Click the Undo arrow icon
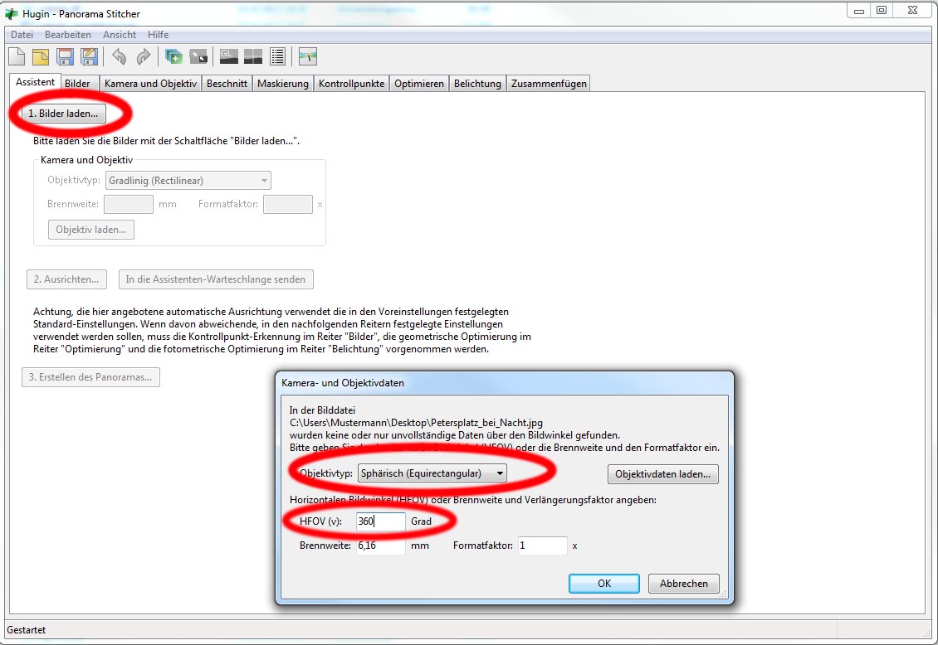The image size is (938, 645). 120,56
